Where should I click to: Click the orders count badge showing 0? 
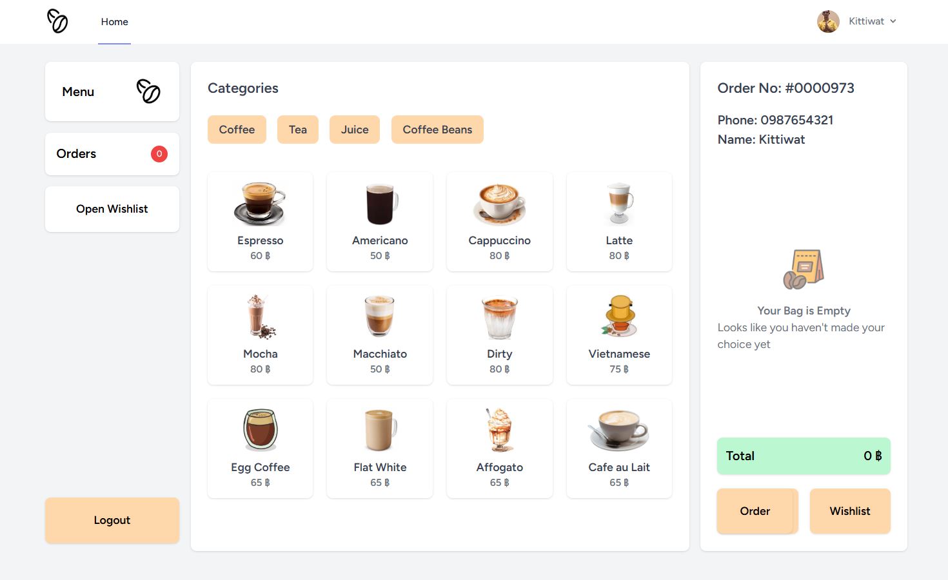(x=159, y=154)
